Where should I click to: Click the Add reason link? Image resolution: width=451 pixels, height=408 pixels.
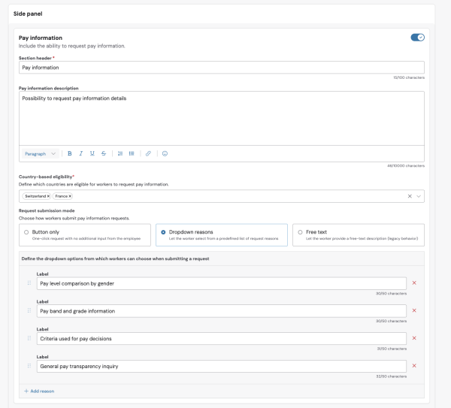point(39,391)
